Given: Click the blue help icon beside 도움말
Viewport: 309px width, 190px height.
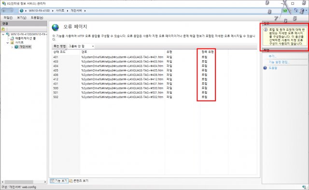Looking at the screenshot, I should point(265,68).
